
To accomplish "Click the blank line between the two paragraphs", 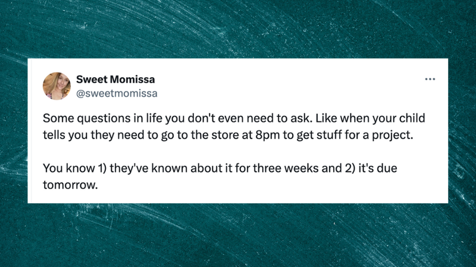I will pos(238,152).
